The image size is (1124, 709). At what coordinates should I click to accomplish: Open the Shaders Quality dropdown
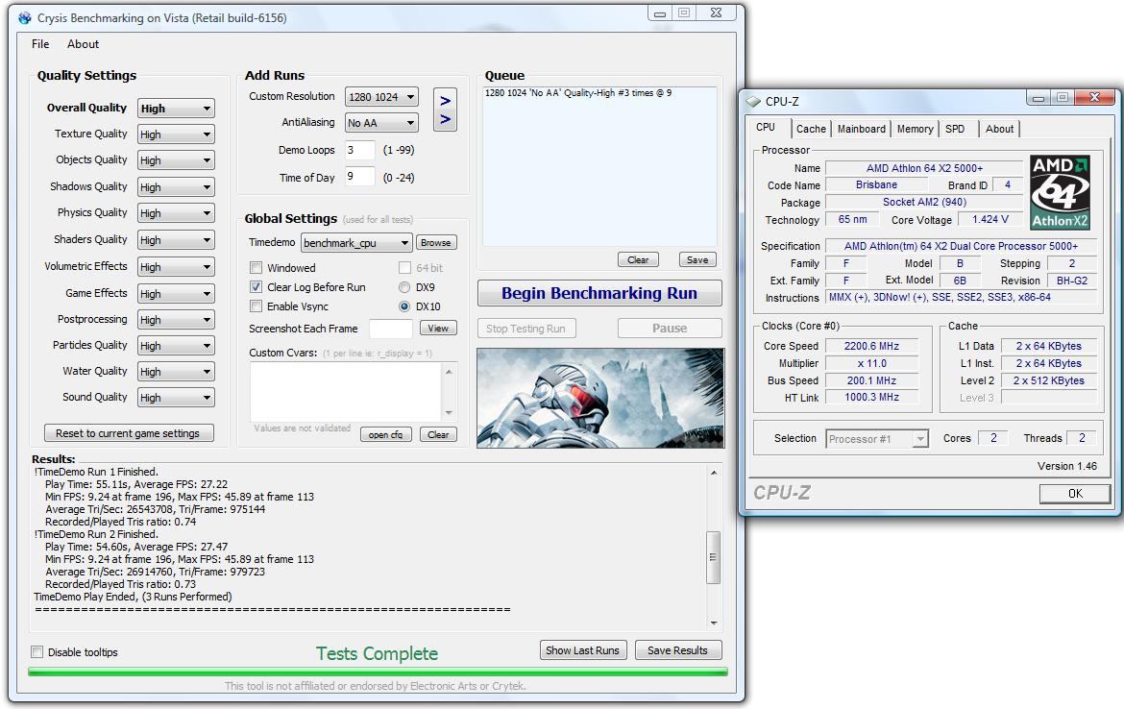176,240
